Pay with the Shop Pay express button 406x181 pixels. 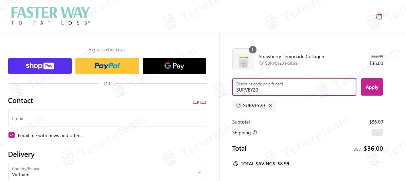point(40,66)
